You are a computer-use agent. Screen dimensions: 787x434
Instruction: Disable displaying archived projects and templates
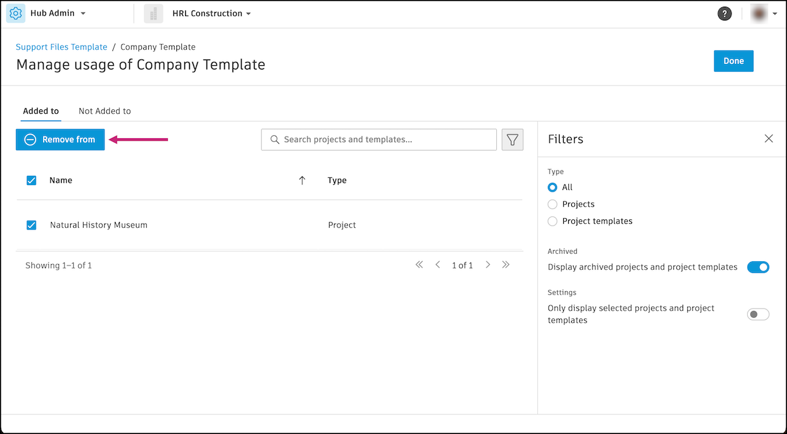click(x=758, y=267)
